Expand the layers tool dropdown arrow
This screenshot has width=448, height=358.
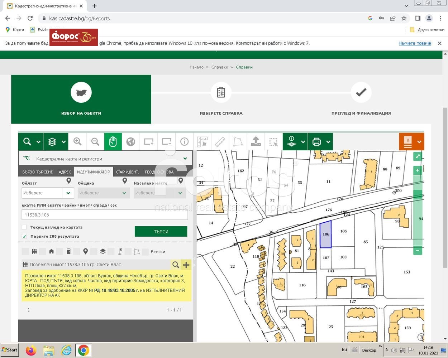pos(64,142)
